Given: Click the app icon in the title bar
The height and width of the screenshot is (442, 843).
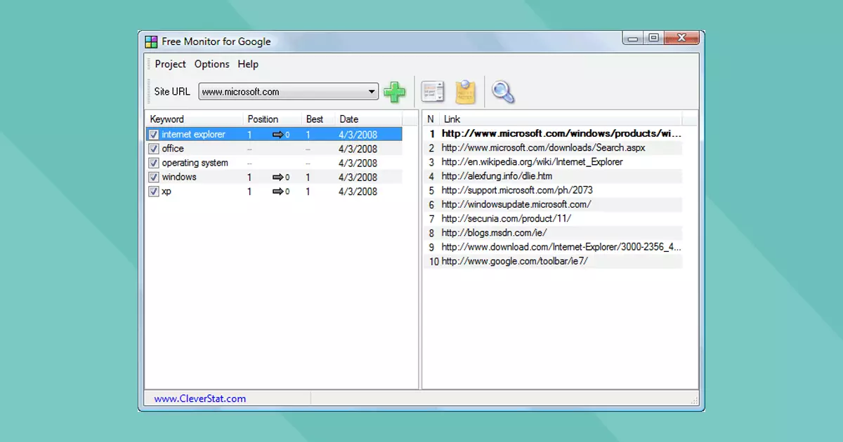Looking at the screenshot, I should pyautogui.click(x=151, y=42).
